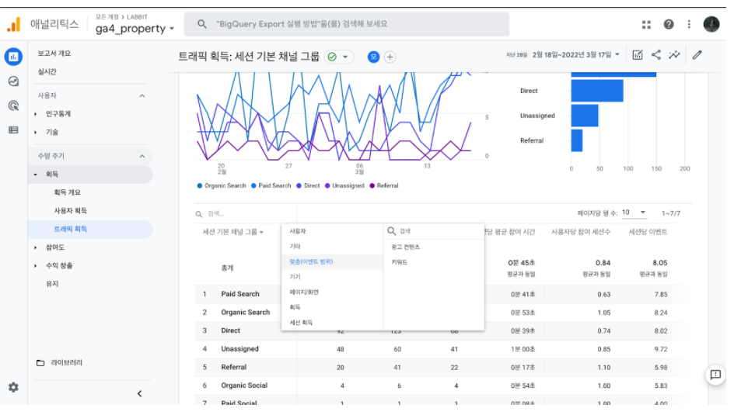This screenshot has width=734, height=415.
Task: Open the Explore icon in left rail
Action: (x=13, y=81)
